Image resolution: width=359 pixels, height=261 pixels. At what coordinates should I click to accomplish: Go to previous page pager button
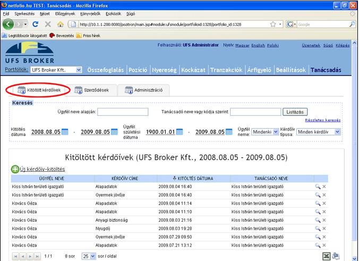23,256
